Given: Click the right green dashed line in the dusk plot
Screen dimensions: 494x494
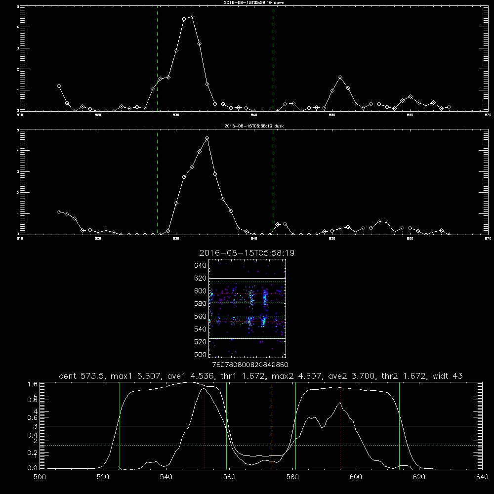Looking at the screenshot, I should coord(273,182).
